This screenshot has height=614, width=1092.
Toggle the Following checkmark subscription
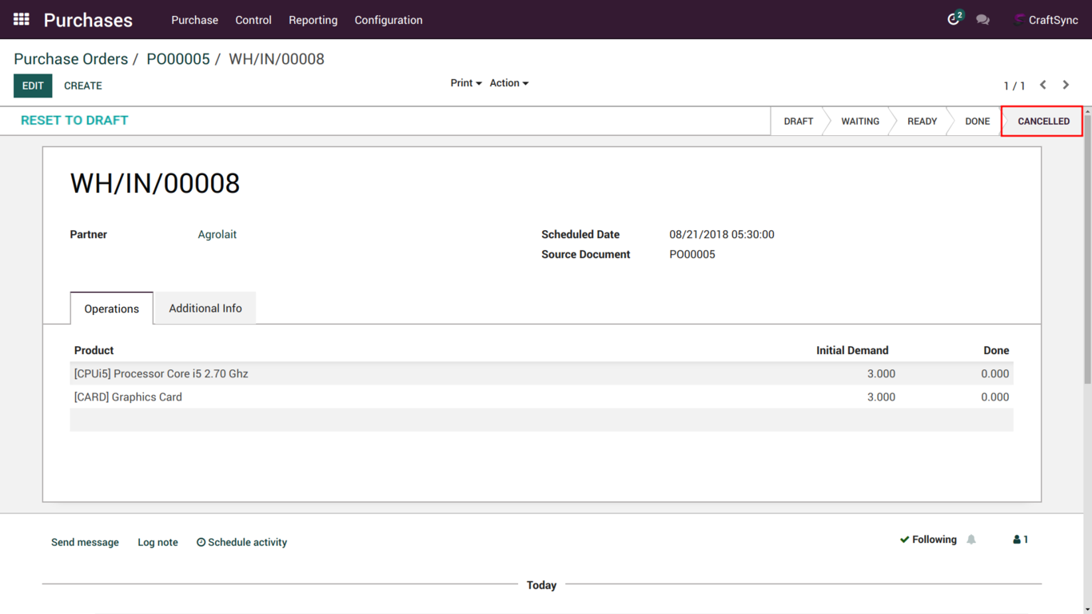point(928,540)
